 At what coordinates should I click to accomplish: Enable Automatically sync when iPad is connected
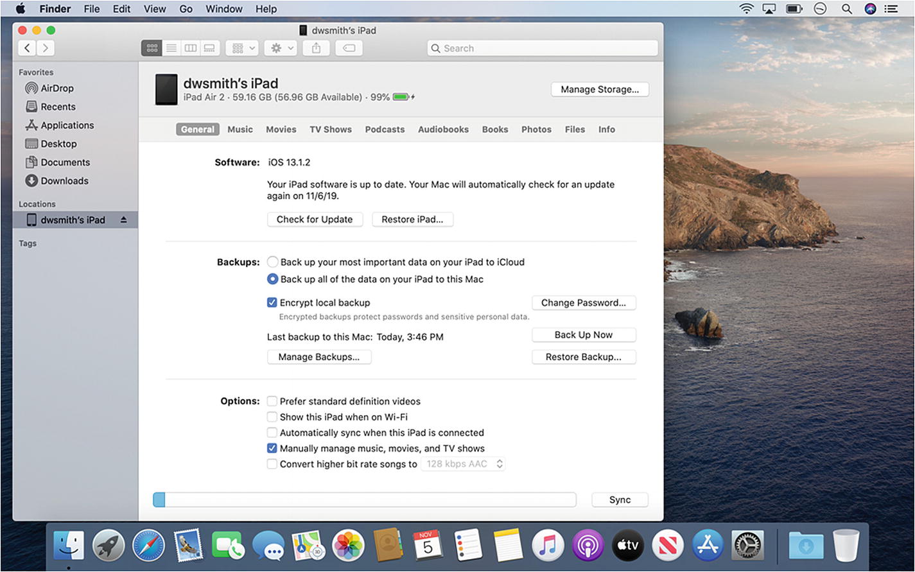272,433
